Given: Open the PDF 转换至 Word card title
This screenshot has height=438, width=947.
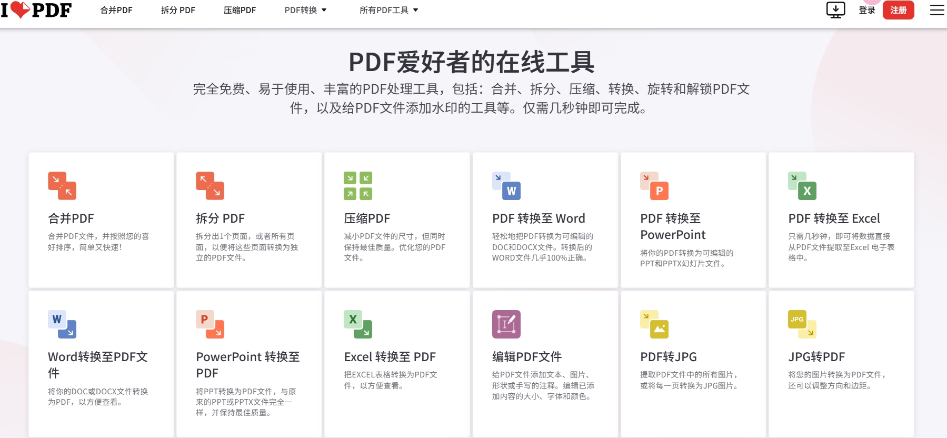Looking at the screenshot, I should tap(539, 218).
